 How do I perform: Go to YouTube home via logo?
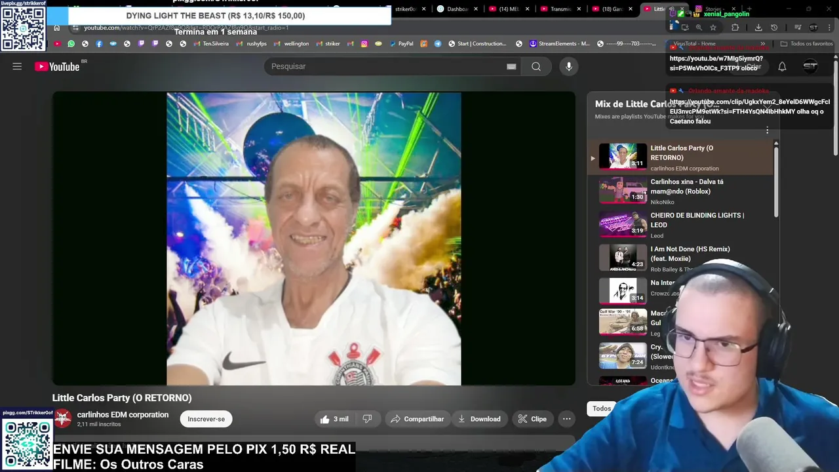coord(57,66)
